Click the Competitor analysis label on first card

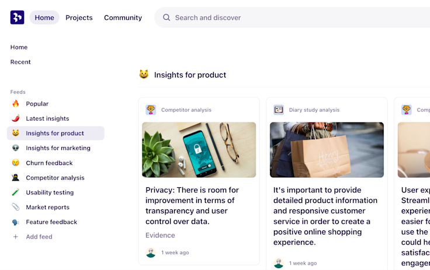pyautogui.click(x=186, y=110)
